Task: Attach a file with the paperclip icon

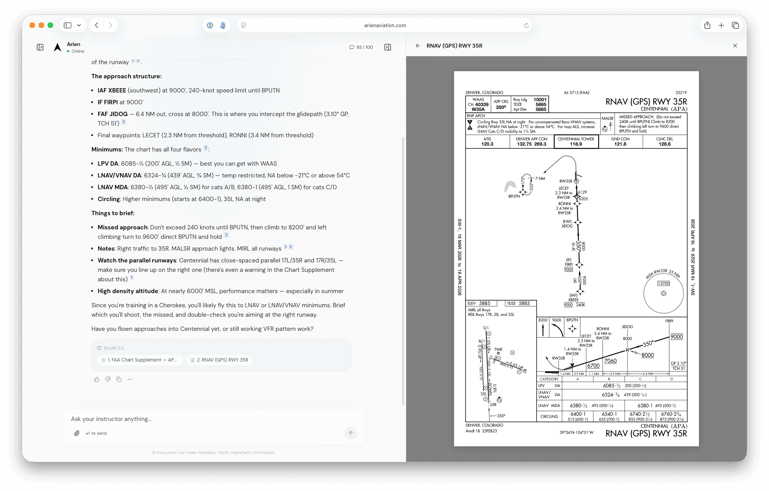Action: pyautogui.click(x=76, y=433)
